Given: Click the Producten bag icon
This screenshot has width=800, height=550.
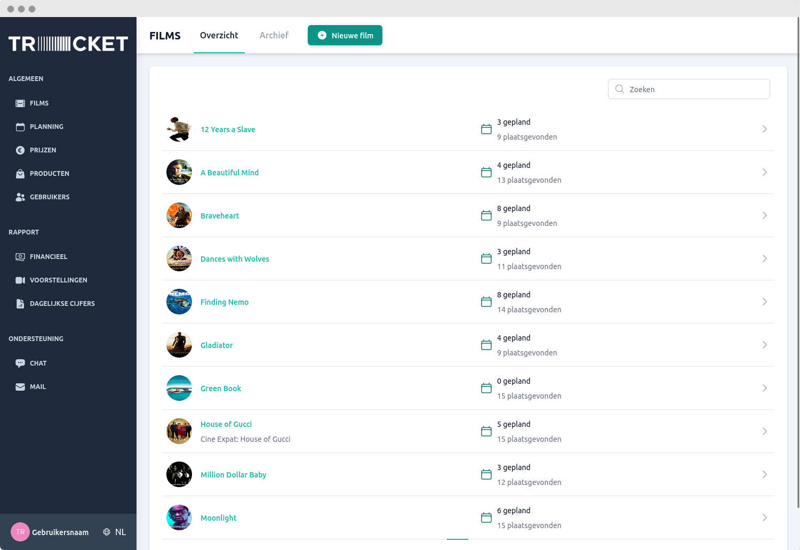Looking at the screenshot, I should click(x=20, y=174).
